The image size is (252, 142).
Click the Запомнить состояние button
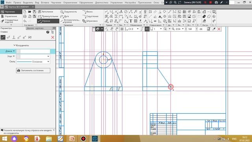pyautogui.click(x=33, y=71)
